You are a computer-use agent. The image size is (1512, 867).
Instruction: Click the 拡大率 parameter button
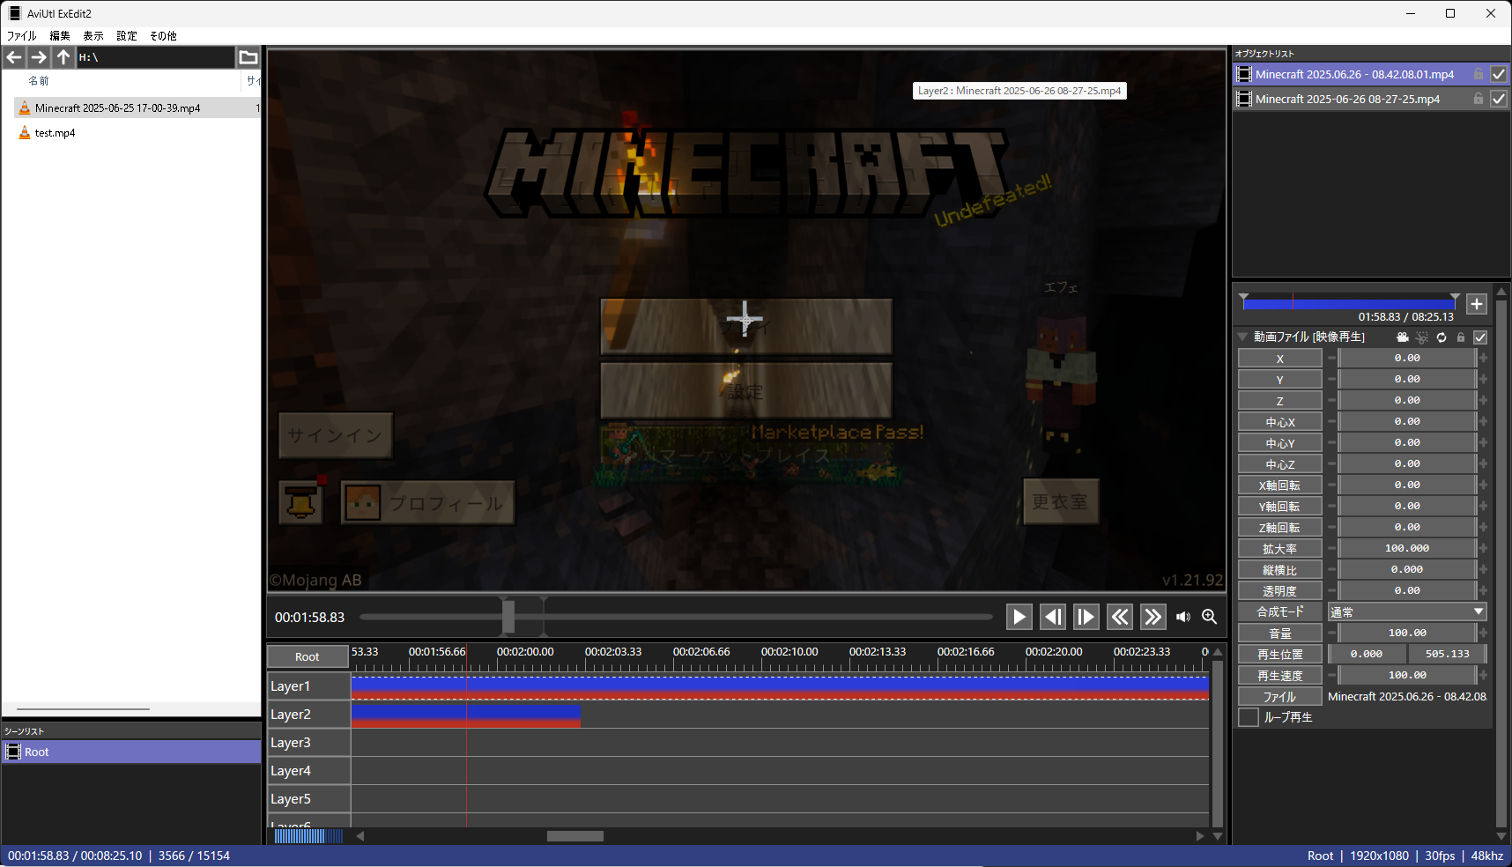pyautogui.click(x=1280, y=549)
